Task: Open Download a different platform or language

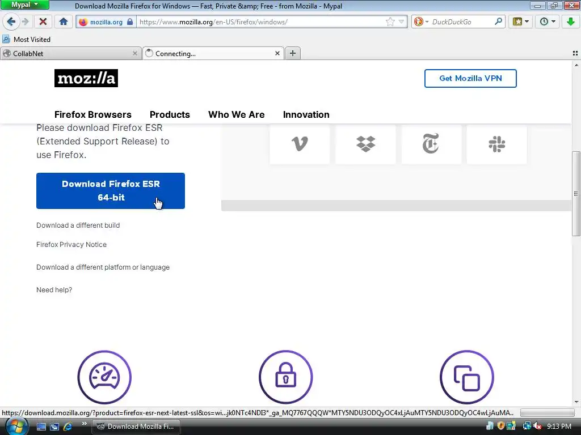Action: pyautogui.click(x=103, y=267)
